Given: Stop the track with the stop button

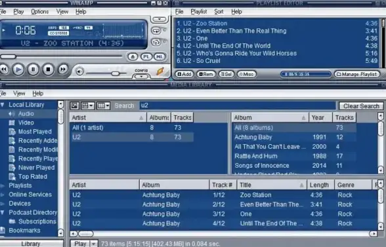Looking at the screenshot, I should click(49, 69).
